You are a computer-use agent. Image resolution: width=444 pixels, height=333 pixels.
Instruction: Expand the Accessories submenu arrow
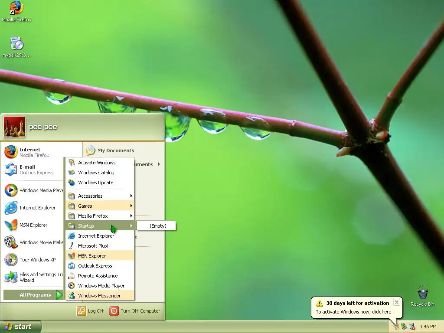coord(131,196)
